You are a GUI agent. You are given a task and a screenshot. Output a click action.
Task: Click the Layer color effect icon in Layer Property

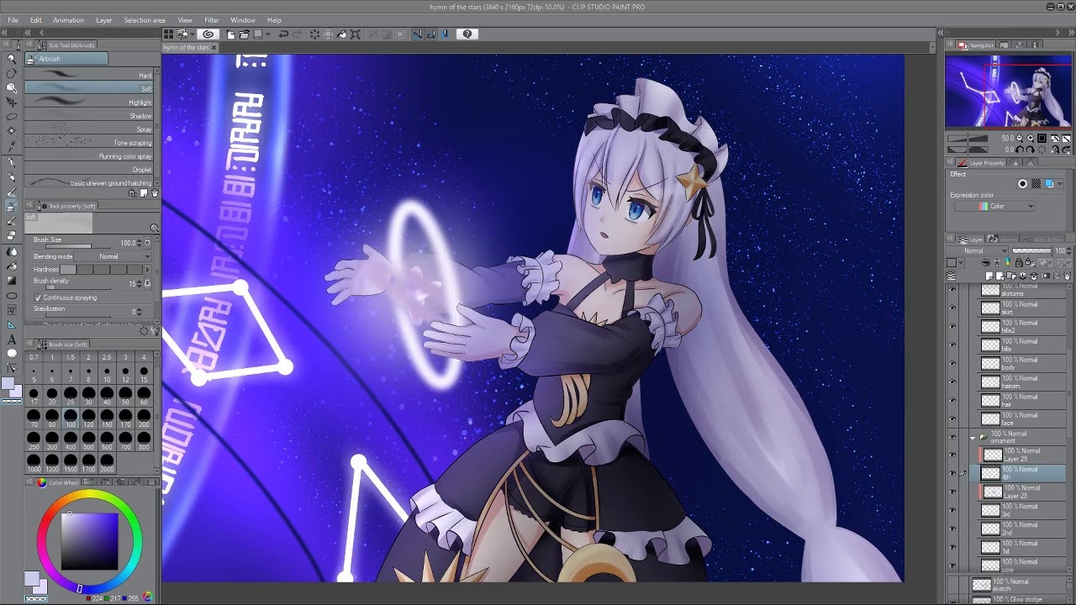pos(1049,184)
